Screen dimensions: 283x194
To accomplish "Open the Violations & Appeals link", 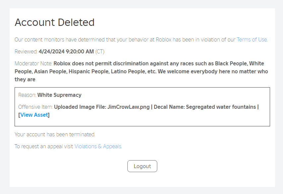I will click(x=98, y=146).
